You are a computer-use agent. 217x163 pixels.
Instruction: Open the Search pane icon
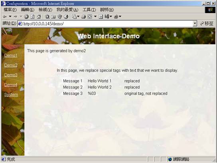tap(47, 17)
